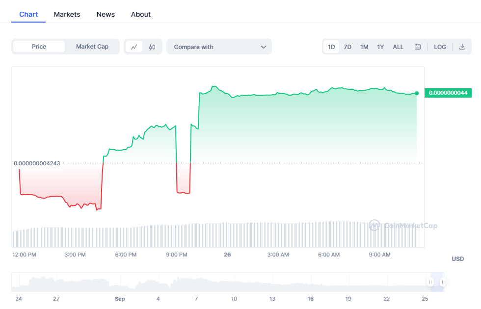Click the 3:00 PM axis label
The image size is (481, 309).
75,255
